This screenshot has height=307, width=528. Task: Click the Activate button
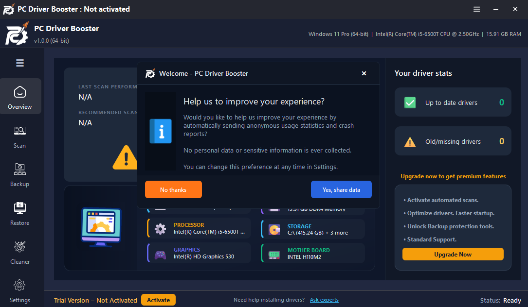coord(158,300)
